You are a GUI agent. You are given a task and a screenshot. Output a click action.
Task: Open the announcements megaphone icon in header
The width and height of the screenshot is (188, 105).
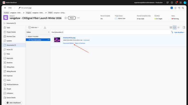tap(167, 3)
